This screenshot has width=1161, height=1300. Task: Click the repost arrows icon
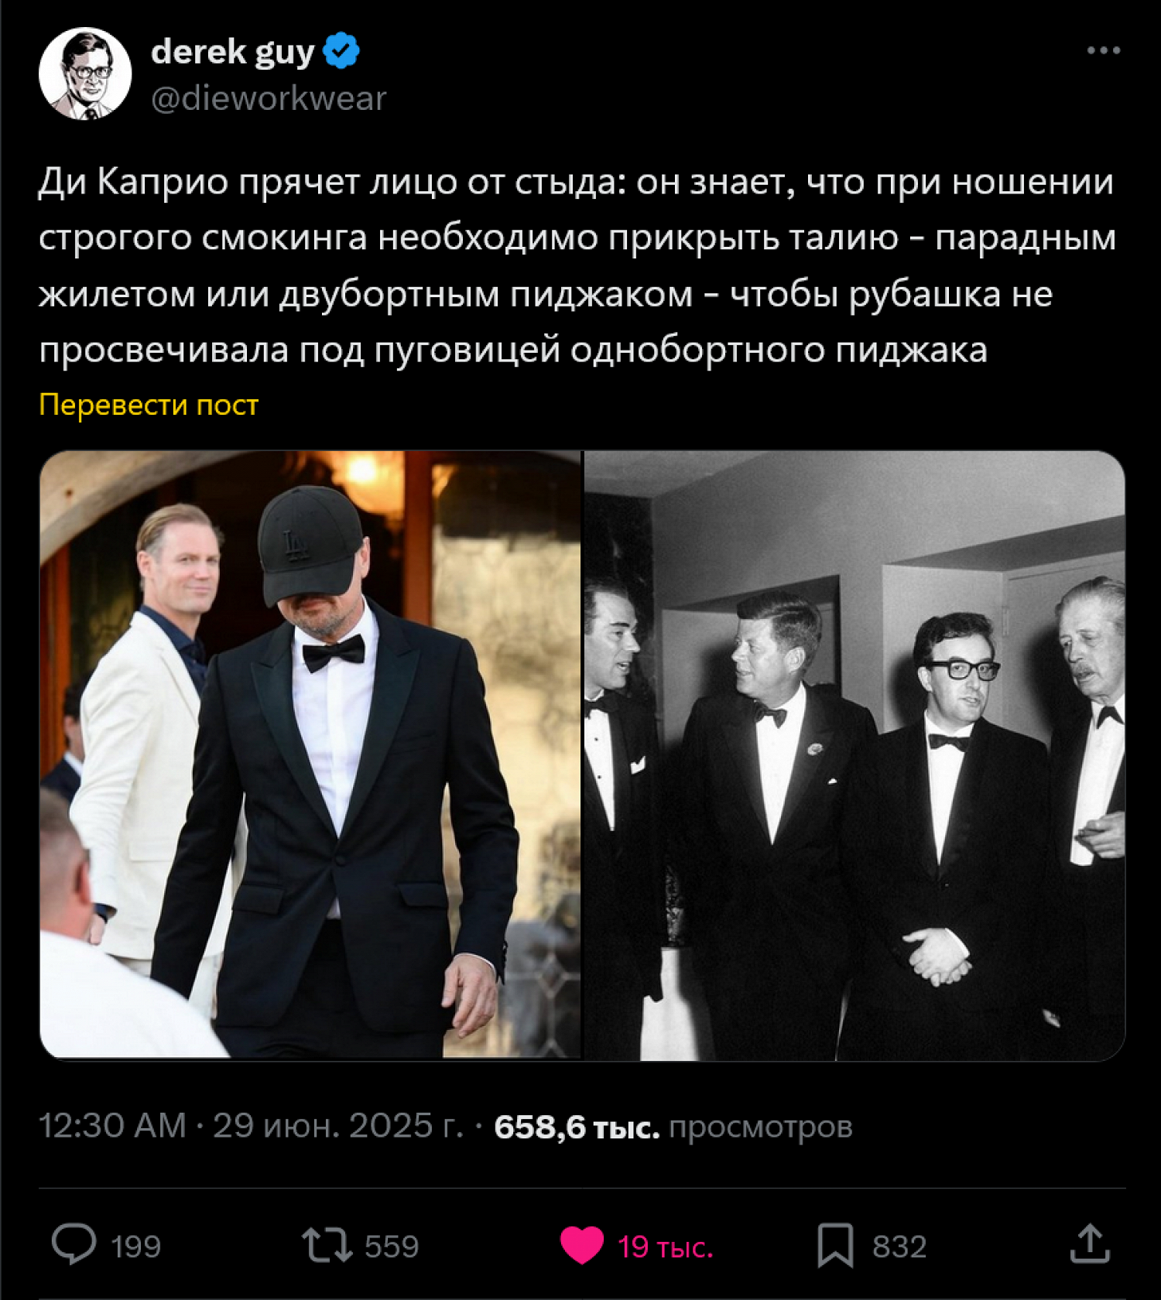coord(327,1246)
